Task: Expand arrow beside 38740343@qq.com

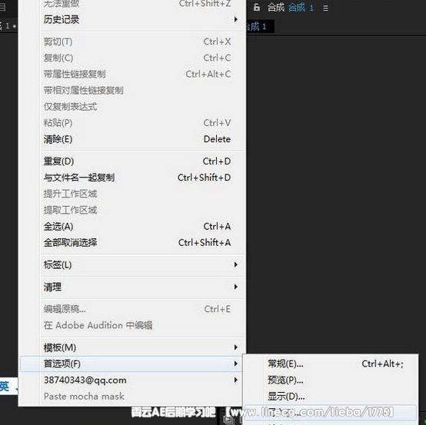Action: [x=236, y=380]
